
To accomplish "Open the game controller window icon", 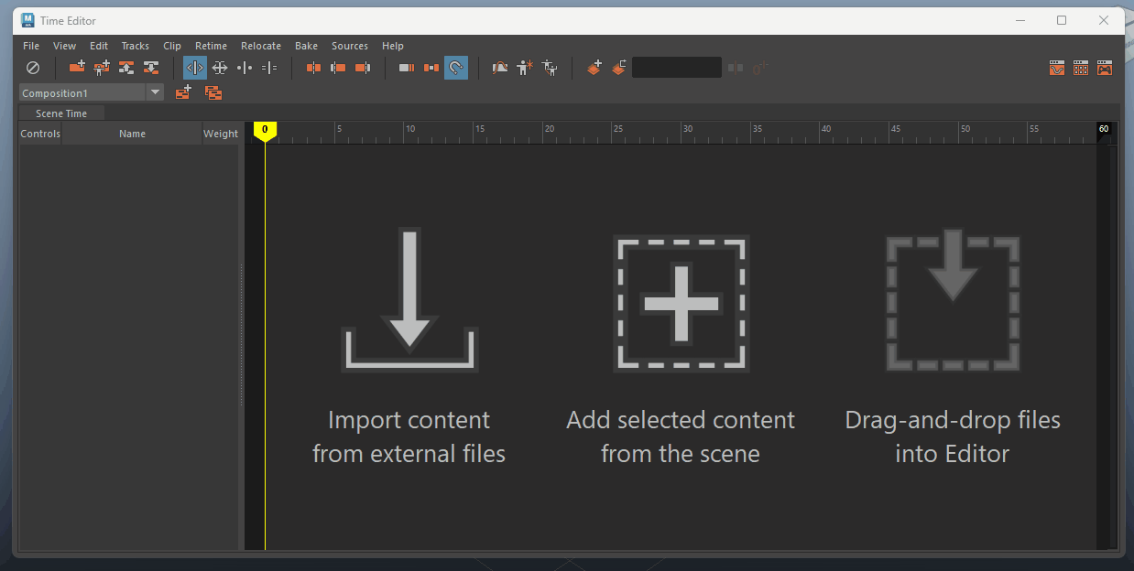I will pos(1105,68).
